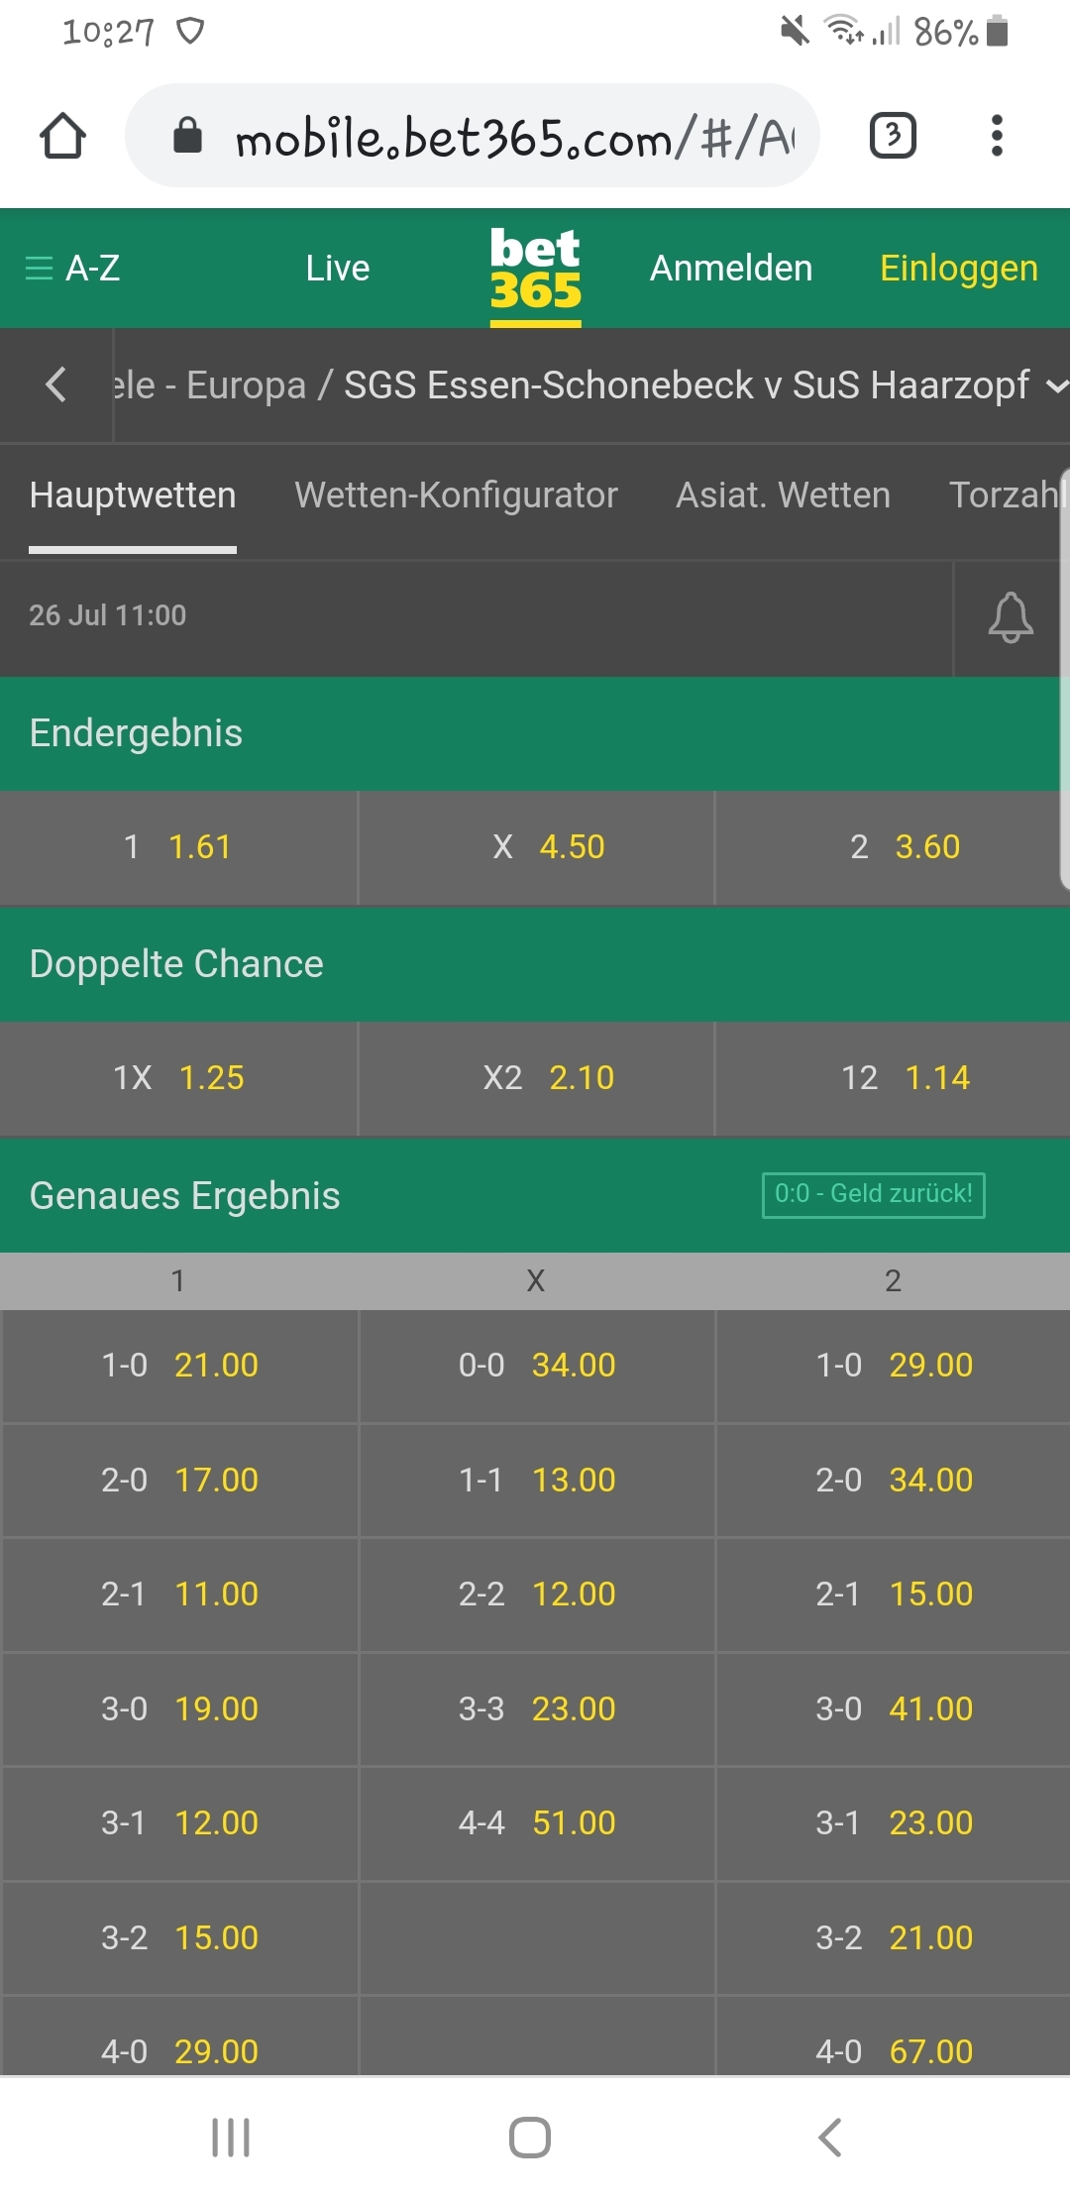Collapse the Doppelte Chance section
Viewport: 1070px width, 2200px height.
535,964
